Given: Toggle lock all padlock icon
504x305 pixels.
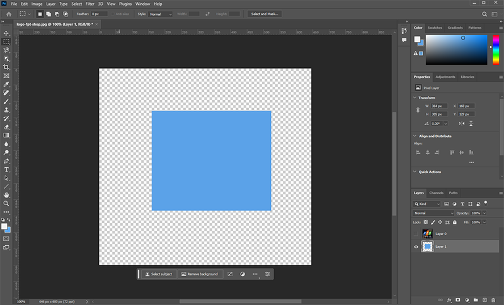Looking at the screenshot, I should (454, 222).
